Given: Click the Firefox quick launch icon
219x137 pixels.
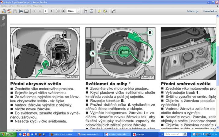Looking at the screenshot, I should pos(40,135).
